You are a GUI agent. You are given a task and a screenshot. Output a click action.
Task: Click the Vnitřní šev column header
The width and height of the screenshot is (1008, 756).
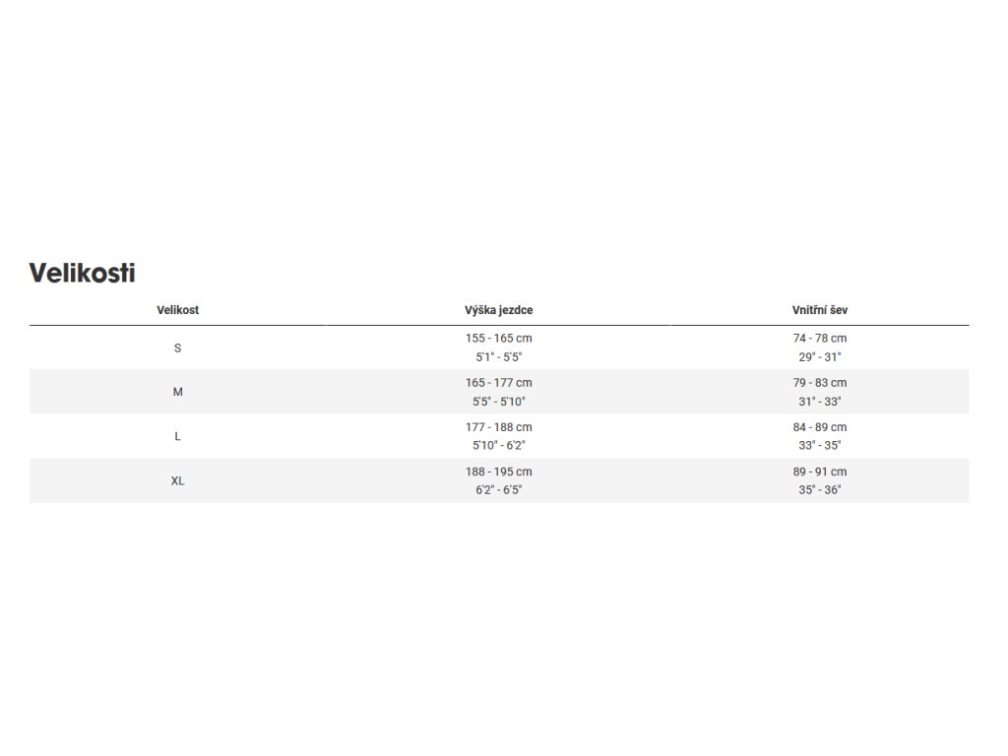pos(819,310)
